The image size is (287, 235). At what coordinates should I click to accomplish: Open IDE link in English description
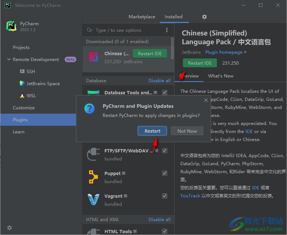point(249,131)
